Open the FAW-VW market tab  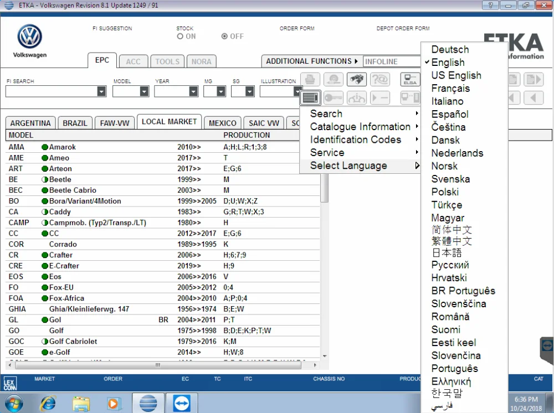(115, 123)
